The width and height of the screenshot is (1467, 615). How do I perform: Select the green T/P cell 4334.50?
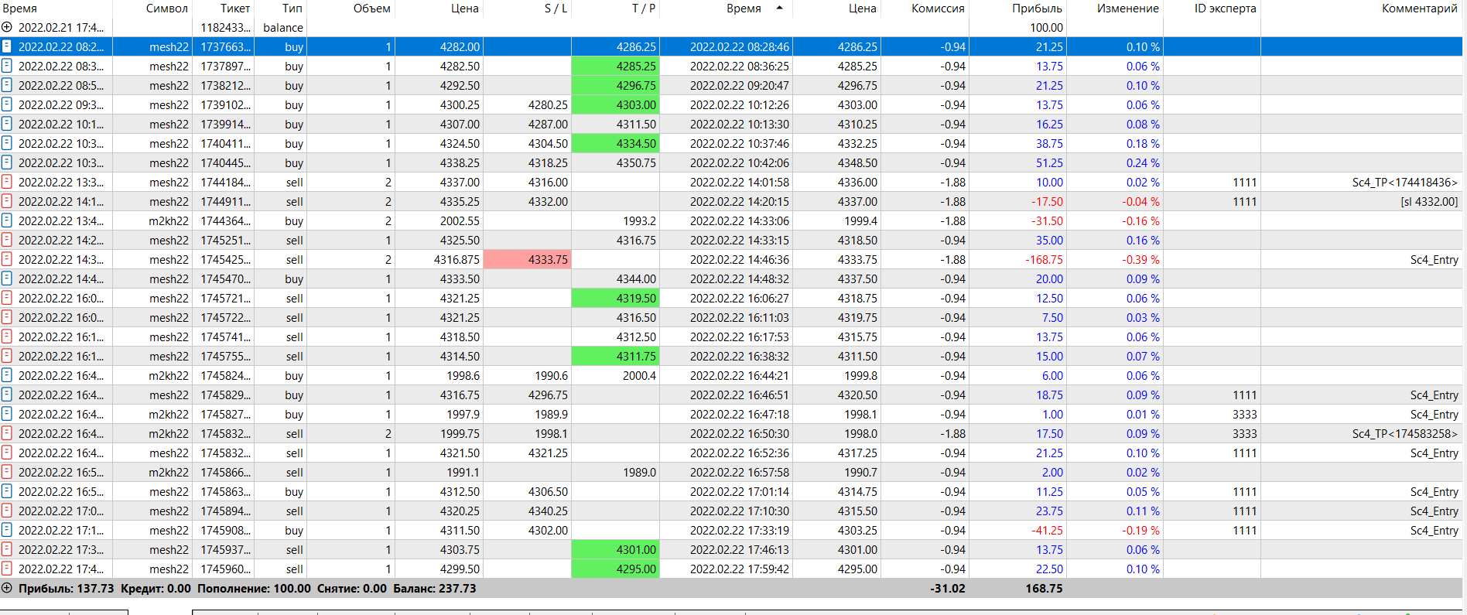pyautogui.click(x=615, y=143)
